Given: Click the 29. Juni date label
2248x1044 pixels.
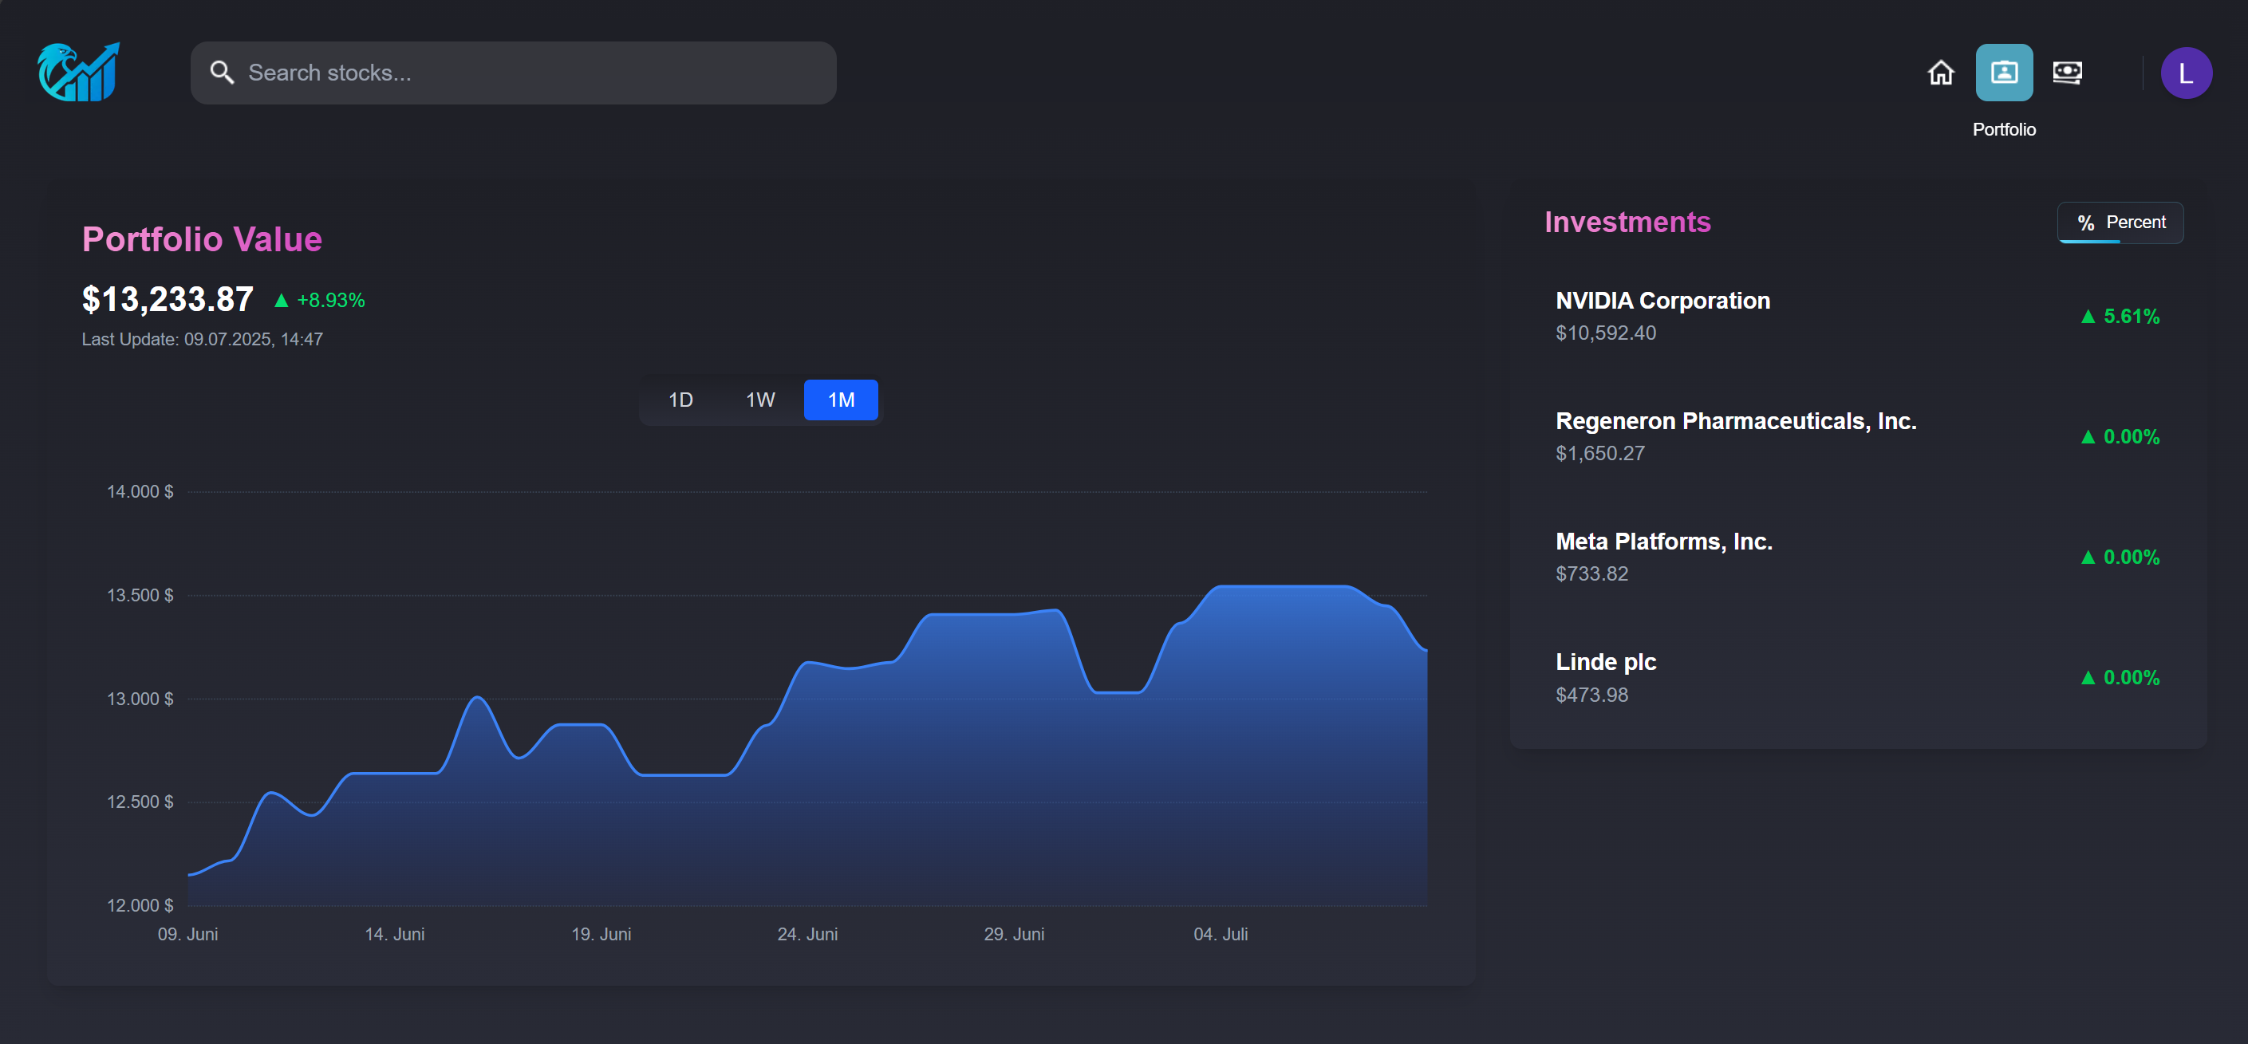Looking at the screenshot, I should click(1014, 935).
